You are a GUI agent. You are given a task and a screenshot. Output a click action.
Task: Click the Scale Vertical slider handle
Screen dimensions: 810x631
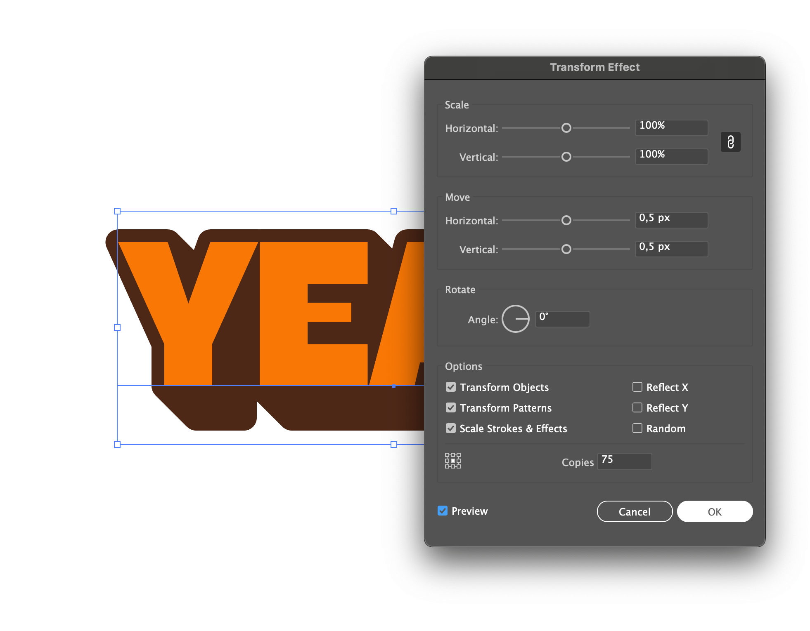tap(566, 157)
